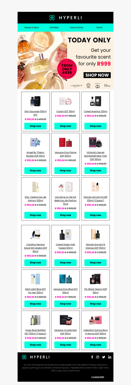Open the Instagram icon in footer

point(98,357)
